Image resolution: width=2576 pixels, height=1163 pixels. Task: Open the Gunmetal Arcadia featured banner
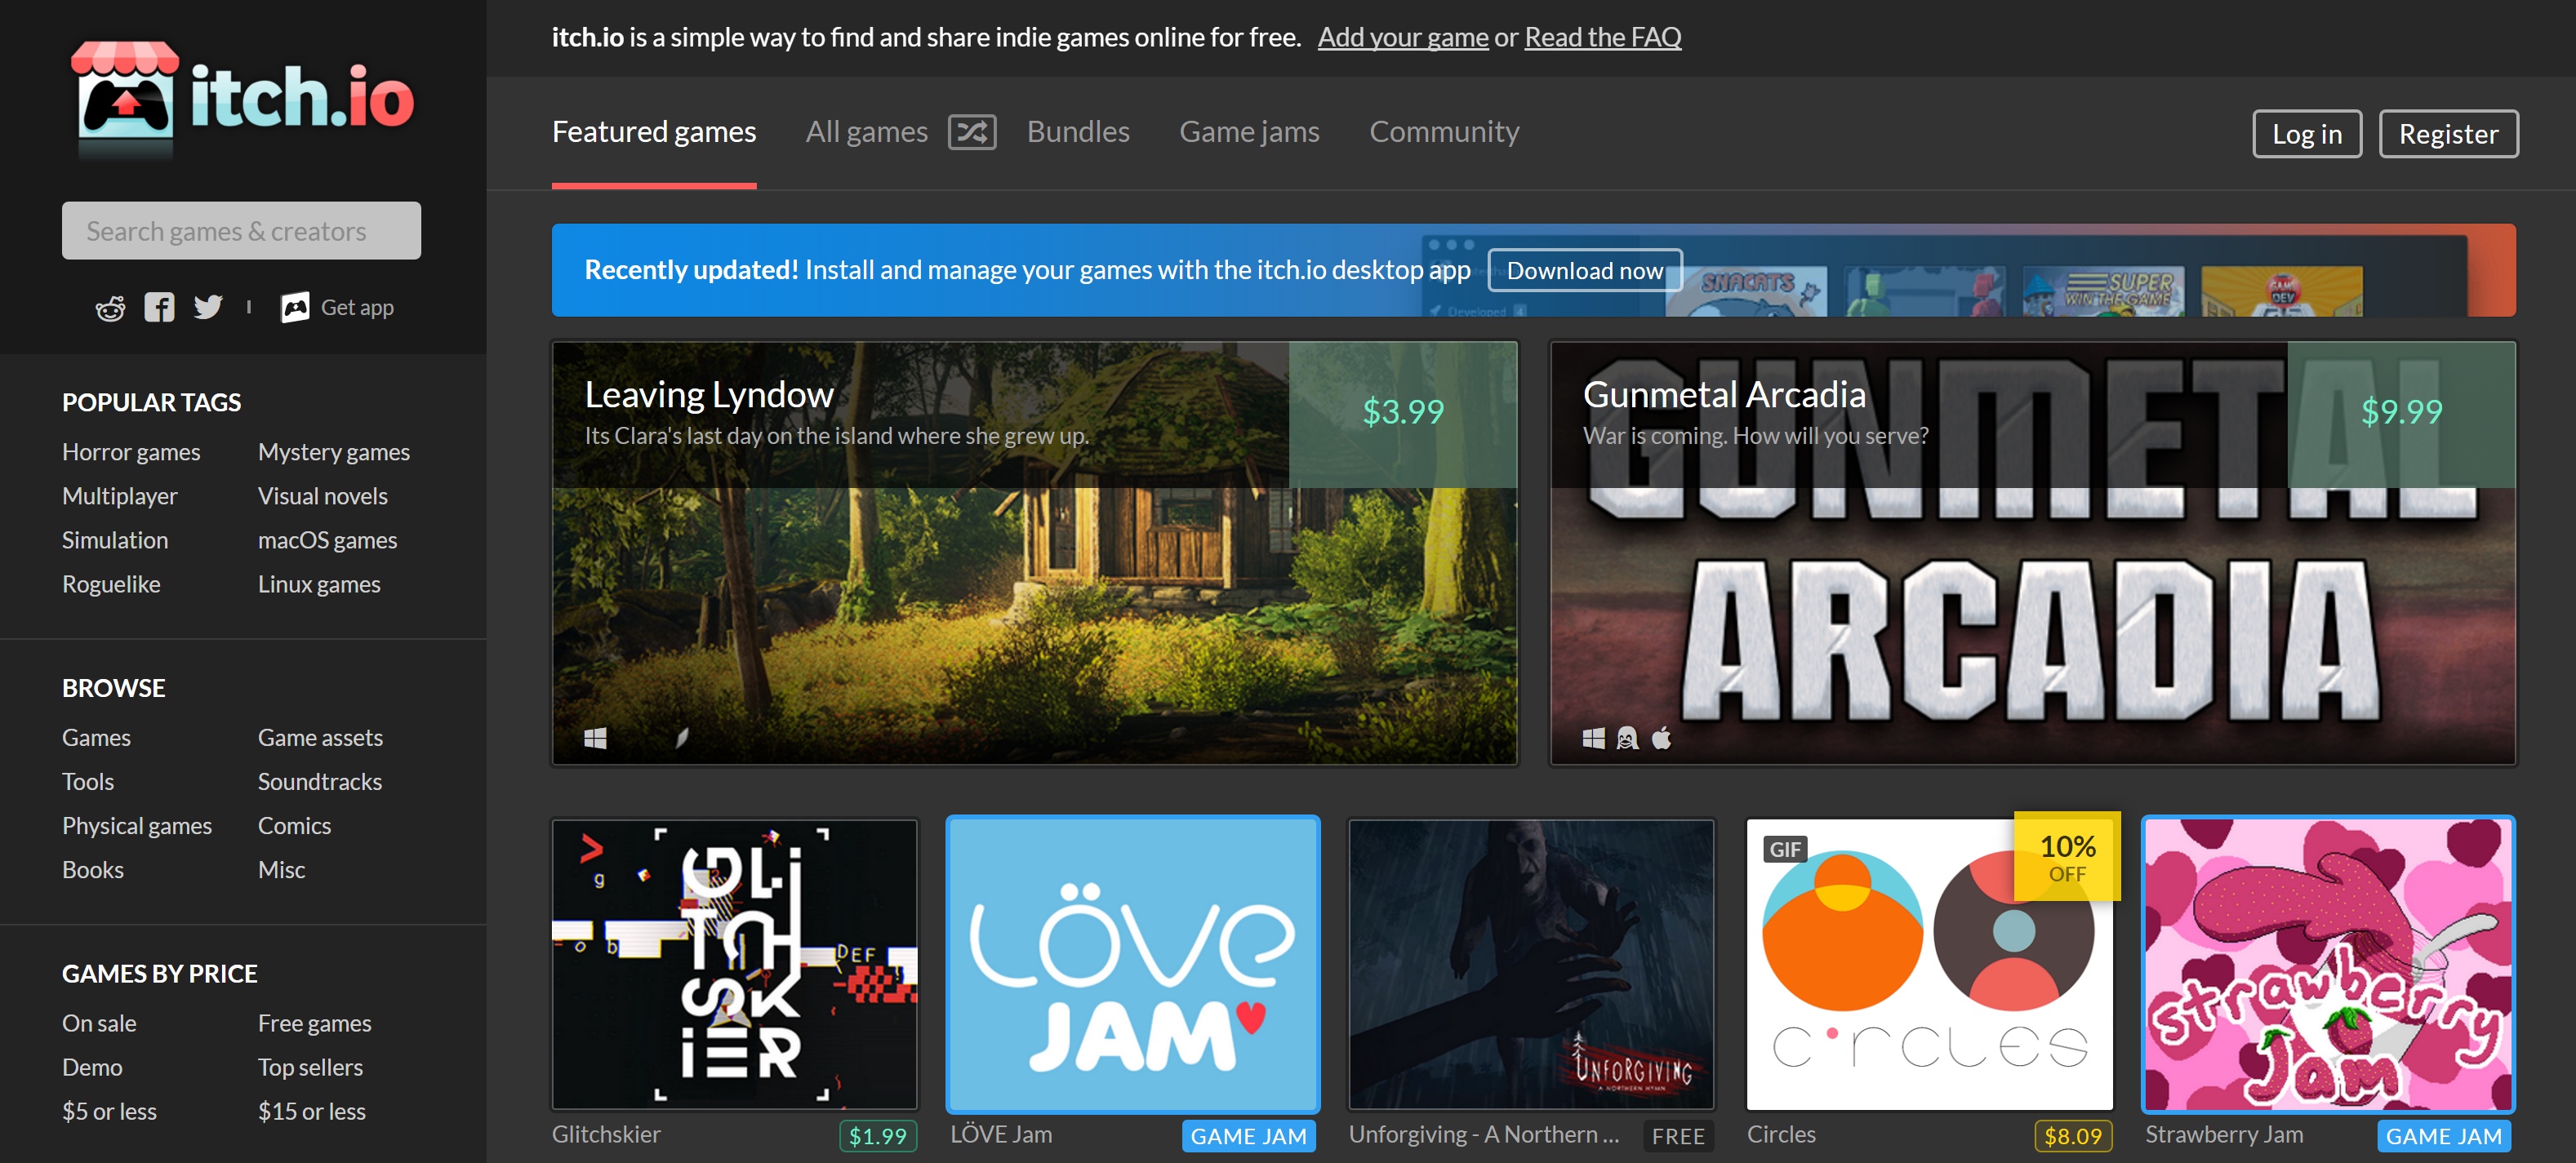pos(2032,553)
